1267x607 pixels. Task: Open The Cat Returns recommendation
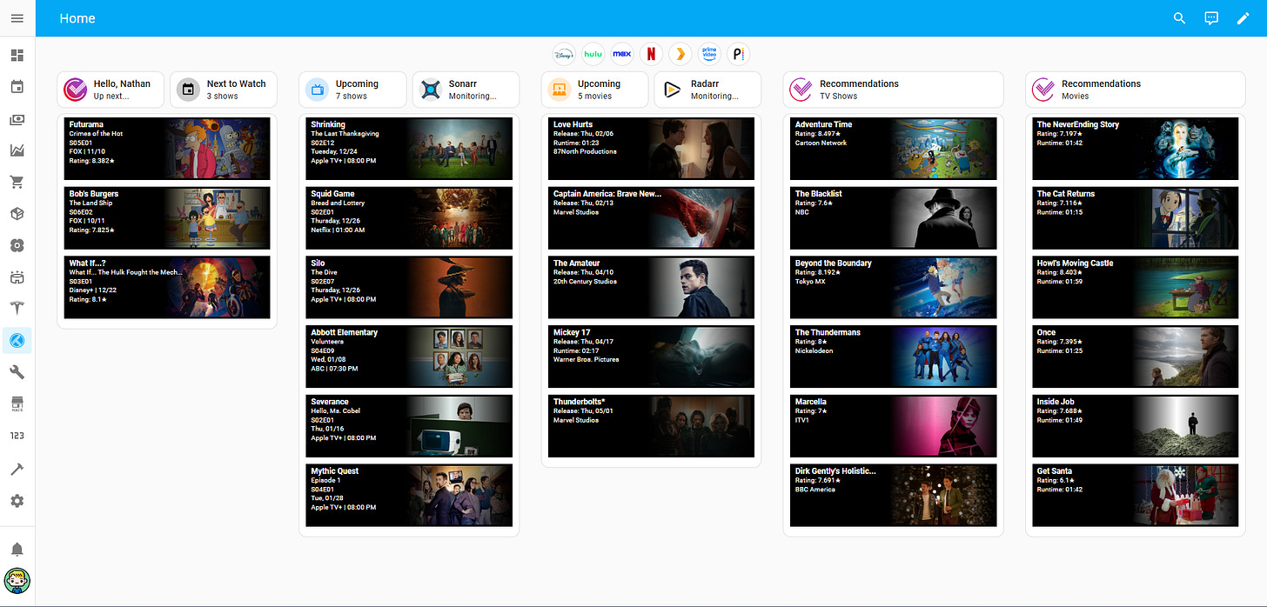pyautogui.click(x=1135, y=217)
